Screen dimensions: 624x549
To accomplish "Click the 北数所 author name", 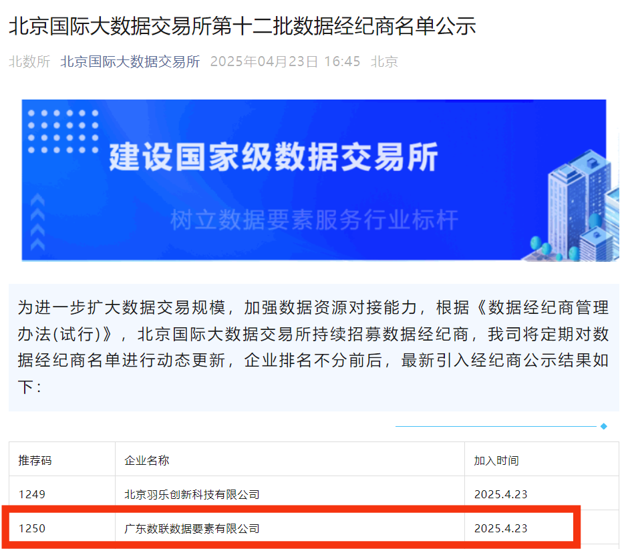I will 29,62.
